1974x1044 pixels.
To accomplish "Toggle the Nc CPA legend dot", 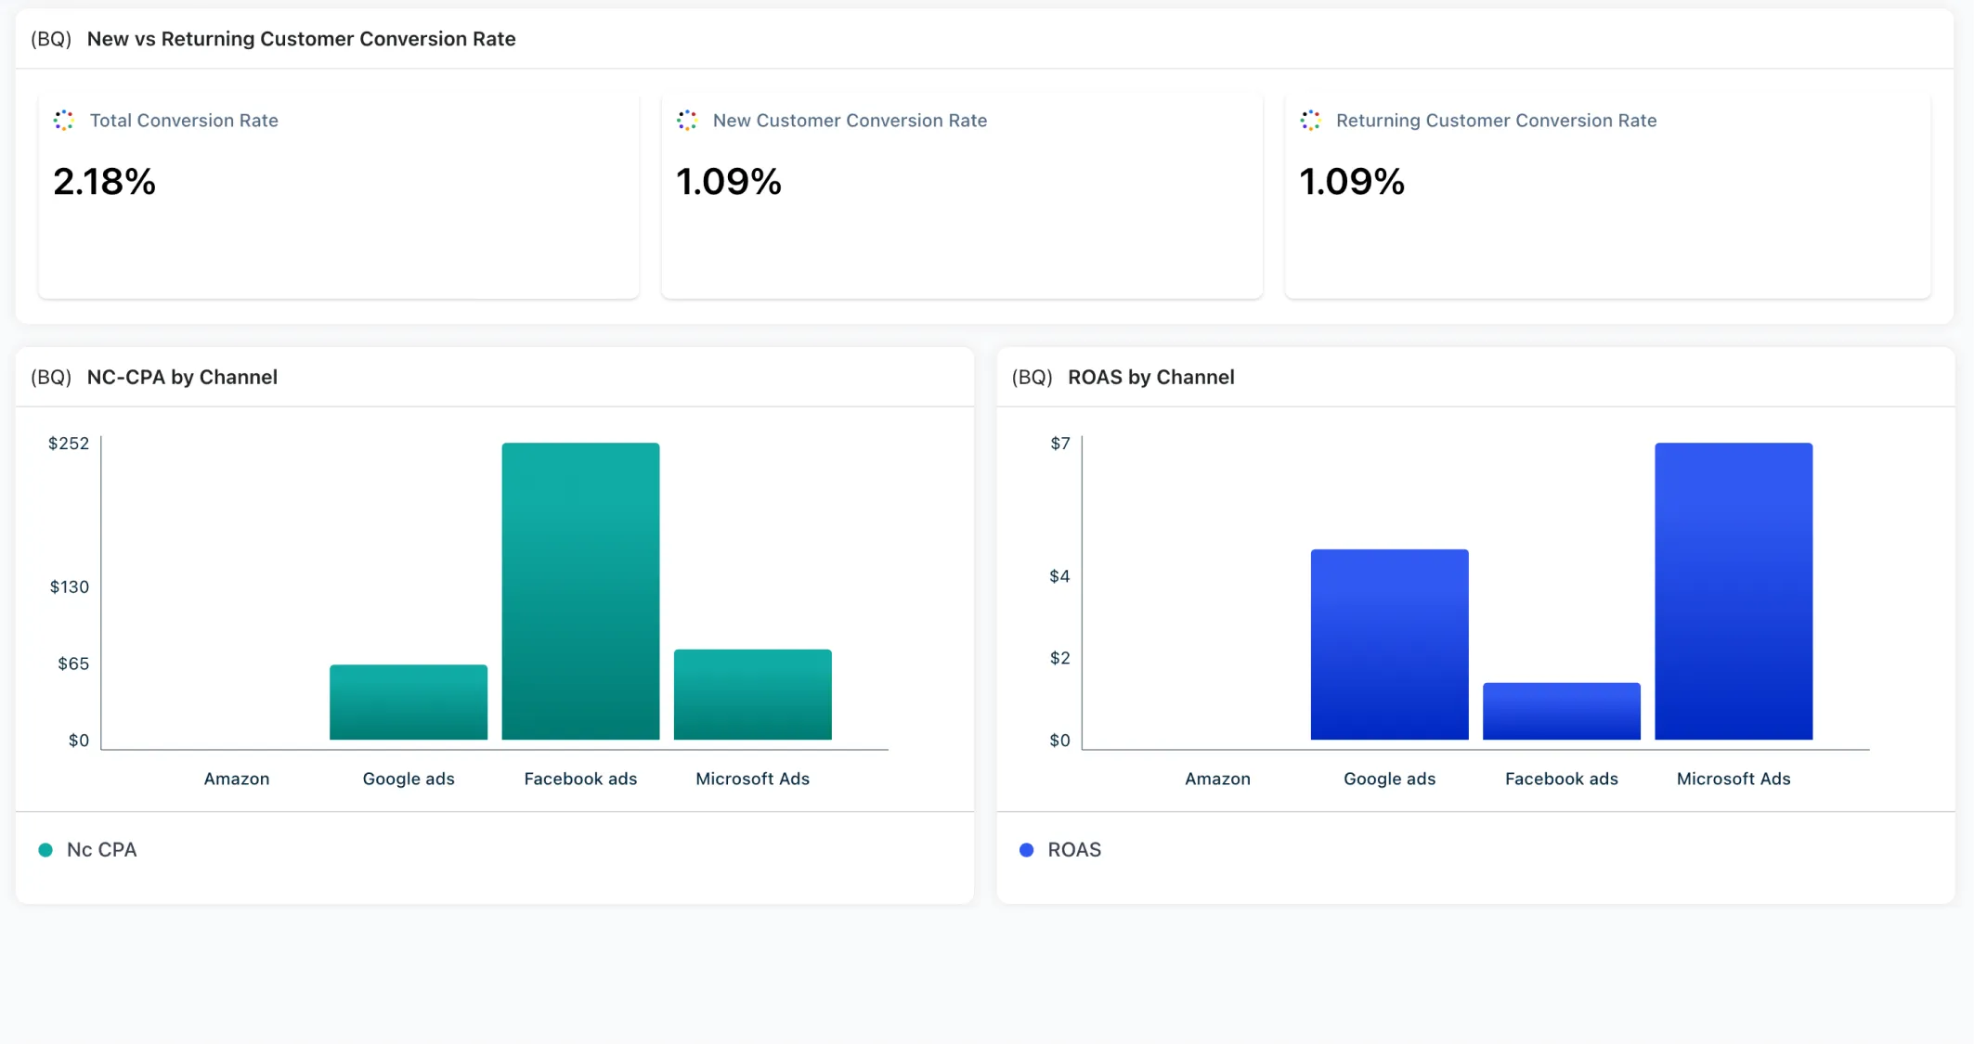I will [45, 850].
